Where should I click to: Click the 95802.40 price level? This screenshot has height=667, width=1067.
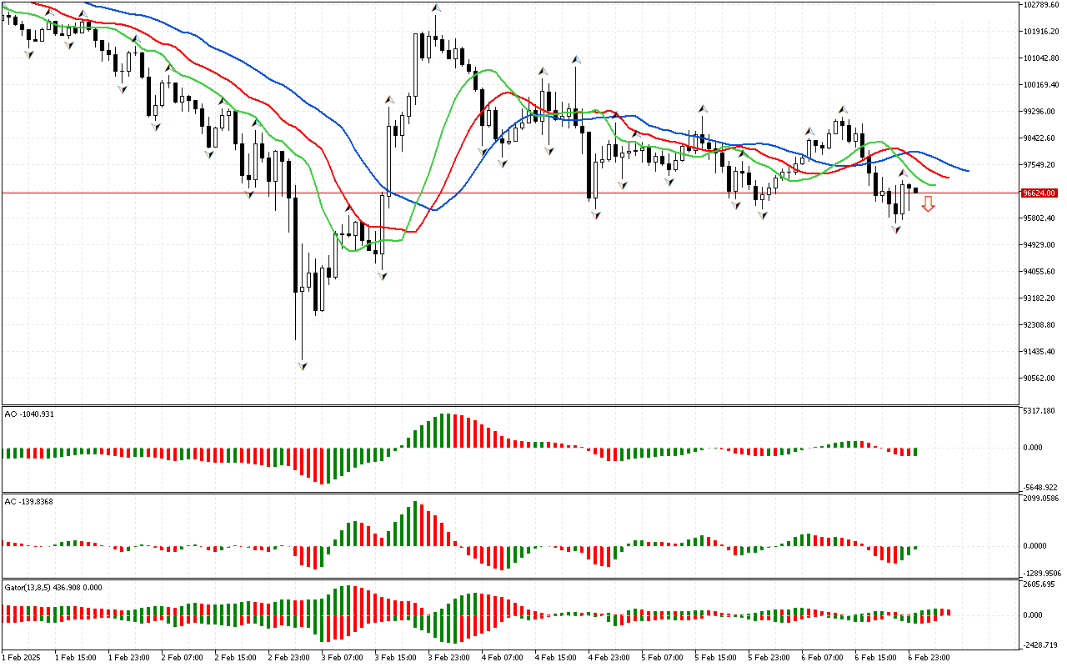point(1039,218)
